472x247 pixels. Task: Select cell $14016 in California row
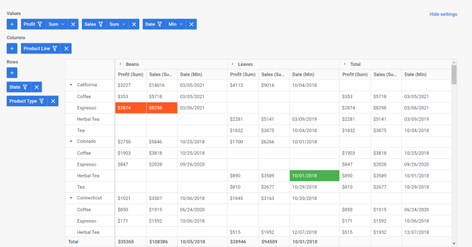(x=161, y=85)
